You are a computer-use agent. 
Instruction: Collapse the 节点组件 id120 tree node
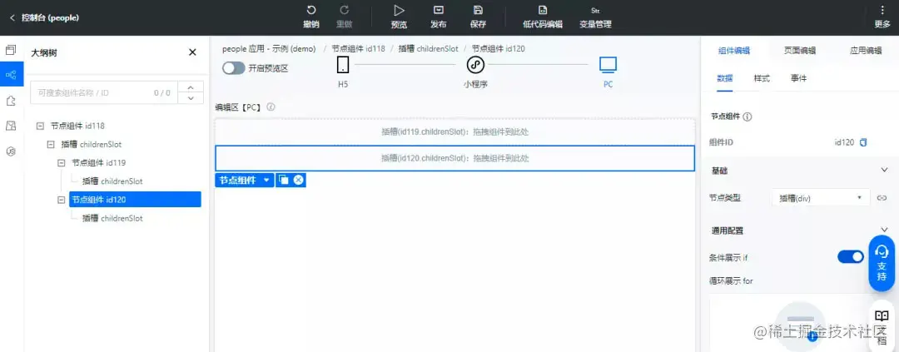pos(62,200)
